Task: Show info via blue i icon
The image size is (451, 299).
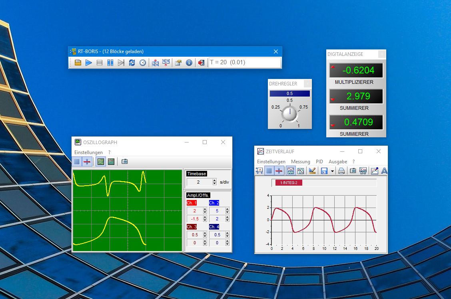Action: (189, 62)
